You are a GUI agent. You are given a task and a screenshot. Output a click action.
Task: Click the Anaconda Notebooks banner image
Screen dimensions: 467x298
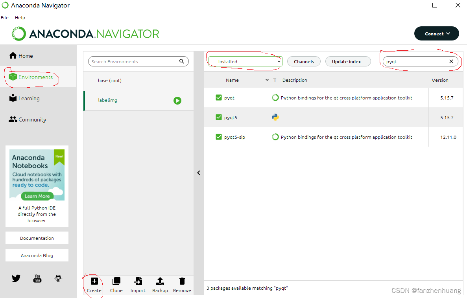37,175
